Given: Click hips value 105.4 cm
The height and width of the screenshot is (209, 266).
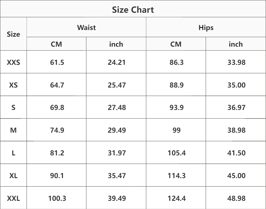Looking at the screenshot, I should click(x=177, y=153).
